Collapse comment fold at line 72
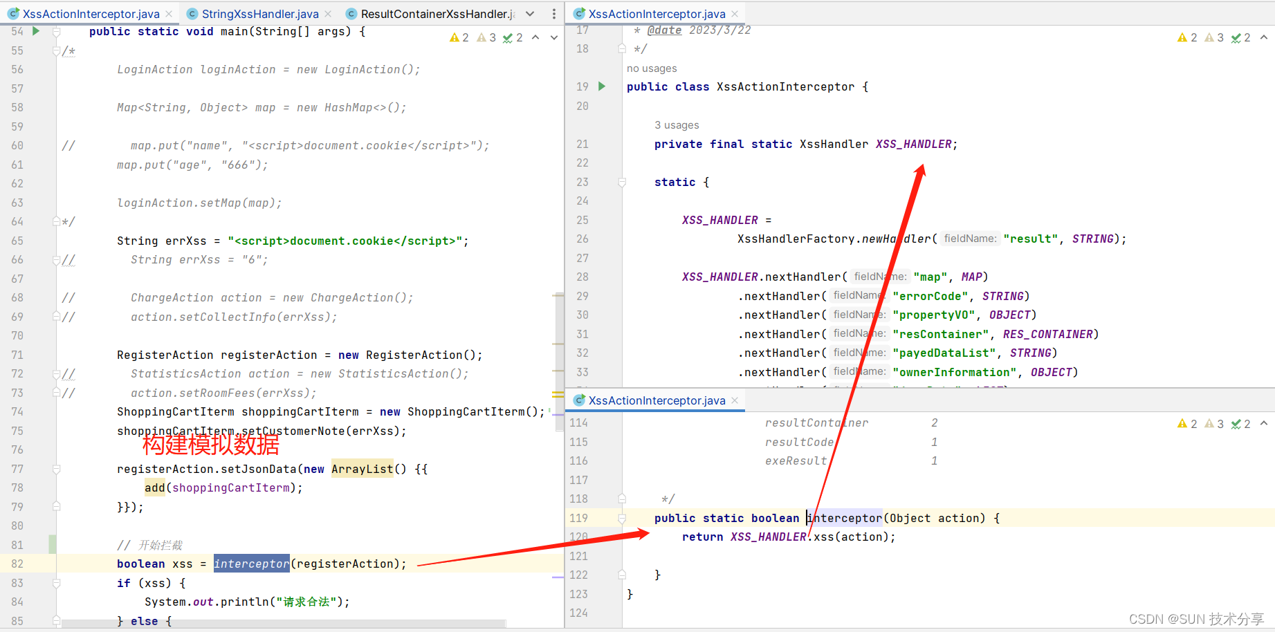1275x632 pixels. [x=57, y=374]
